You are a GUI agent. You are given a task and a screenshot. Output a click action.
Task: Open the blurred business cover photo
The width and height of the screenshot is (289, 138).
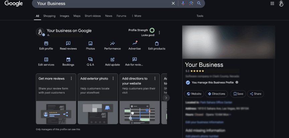228,42
